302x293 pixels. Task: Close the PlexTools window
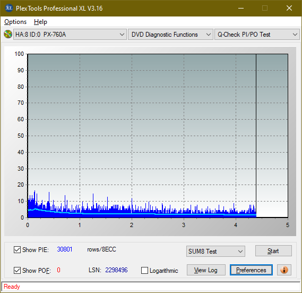click(x=289, y=8)
